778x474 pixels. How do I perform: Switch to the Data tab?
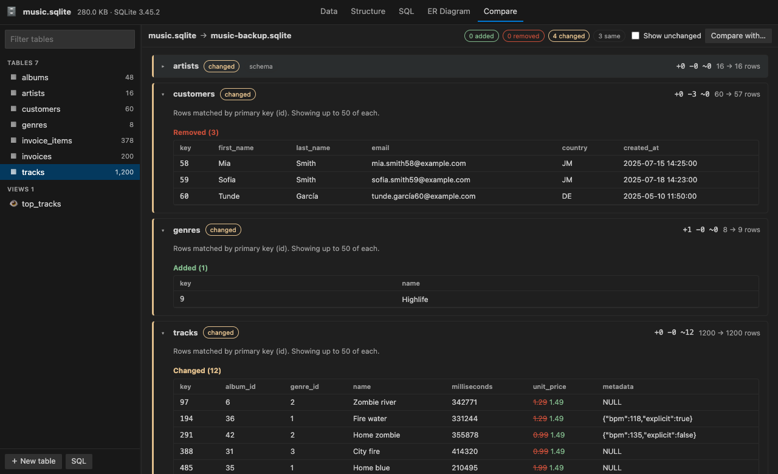click(x=329, y=12)
